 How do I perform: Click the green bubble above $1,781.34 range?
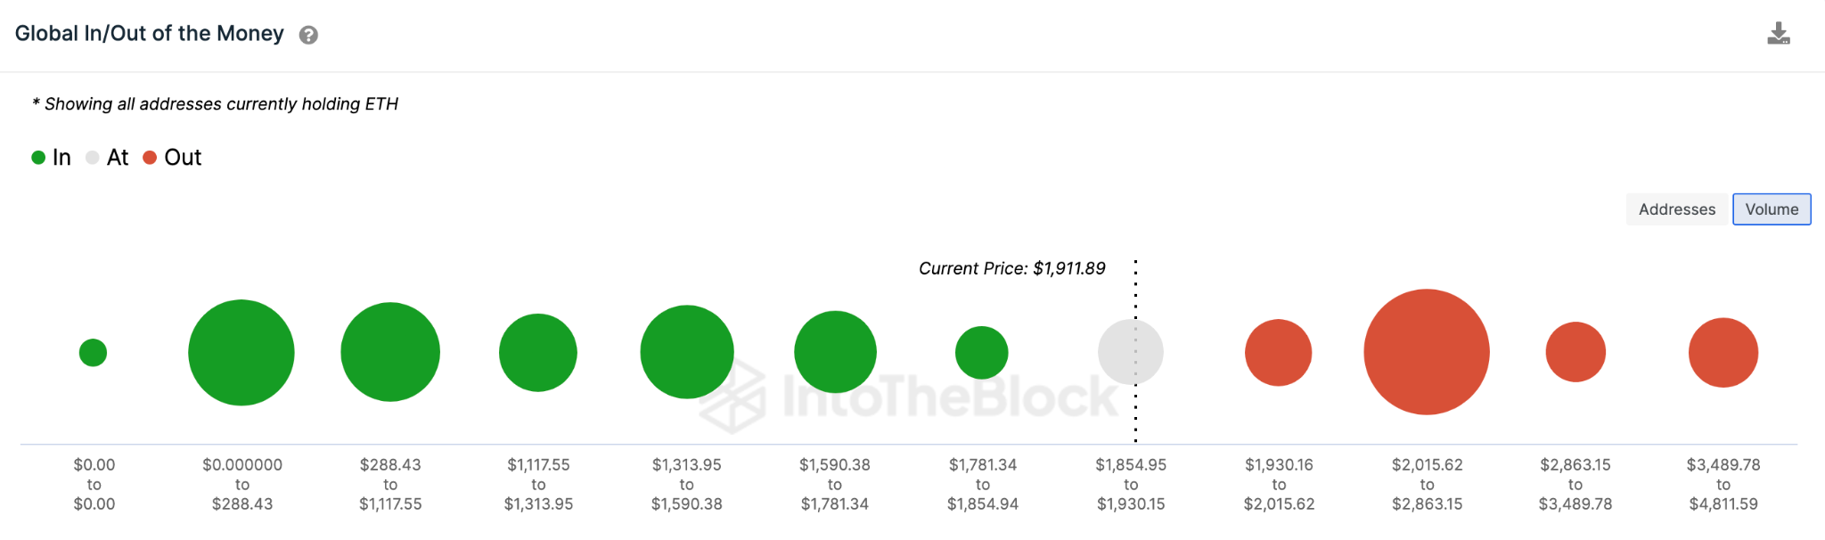[x=981, y=352]
